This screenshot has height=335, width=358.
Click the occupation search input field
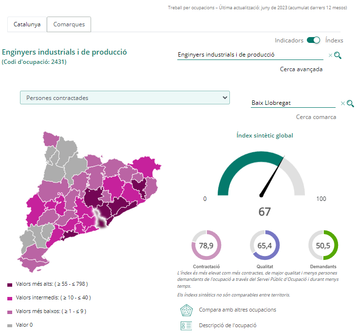point(250,55)
